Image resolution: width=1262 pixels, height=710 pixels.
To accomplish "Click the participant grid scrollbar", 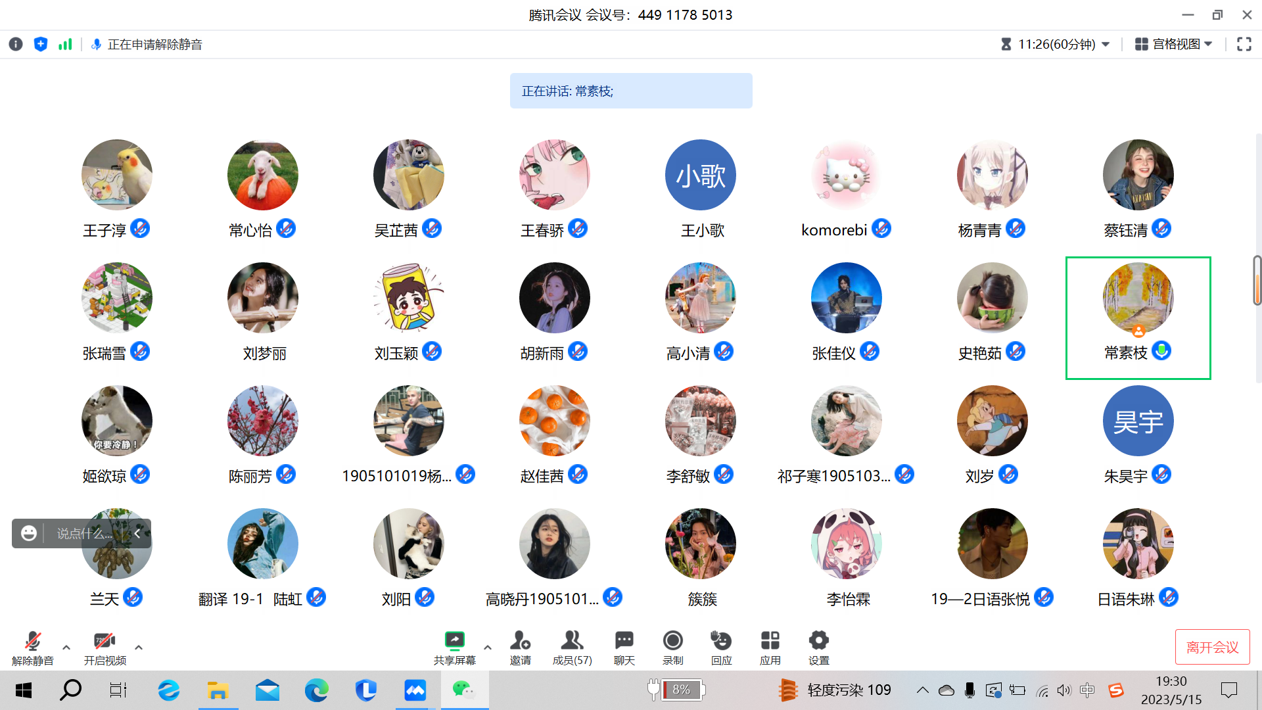I will click(1257, 281).
